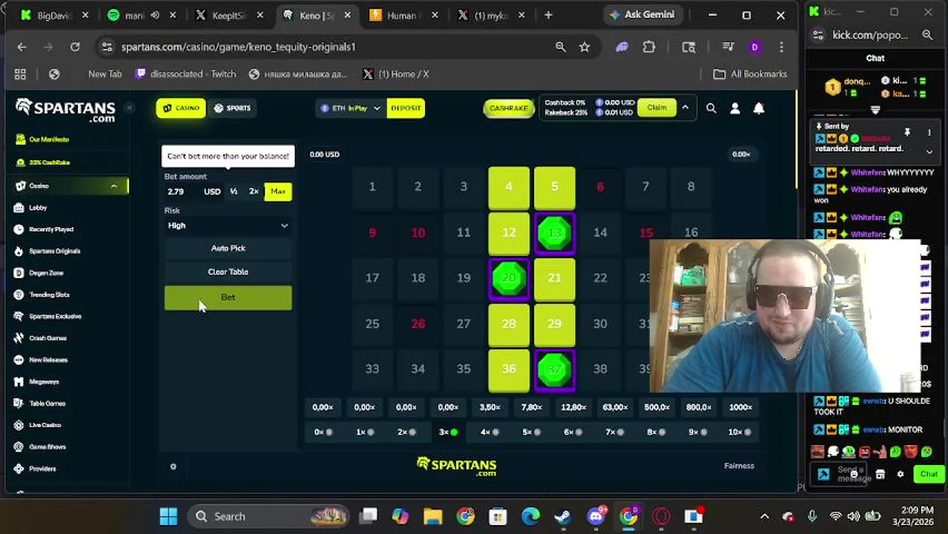Open Discord from the taskbar
The image size is (948, 534).
pyautogui.click(x=596, y=516)
